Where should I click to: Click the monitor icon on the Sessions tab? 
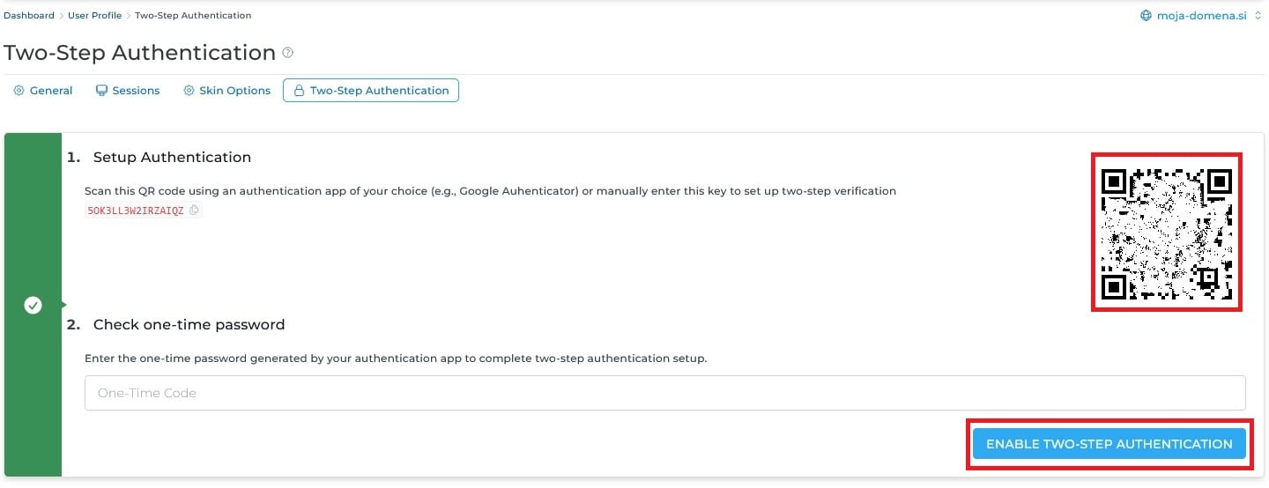tap(101, 91)
